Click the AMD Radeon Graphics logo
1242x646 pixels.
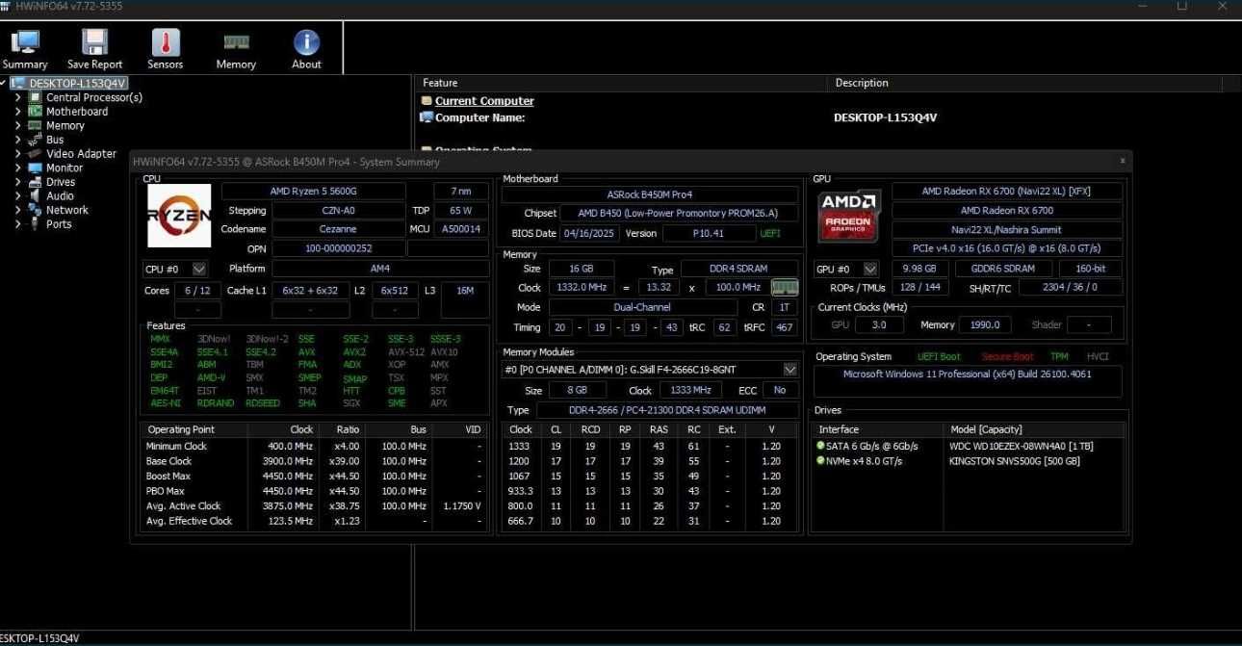[848, 217]
